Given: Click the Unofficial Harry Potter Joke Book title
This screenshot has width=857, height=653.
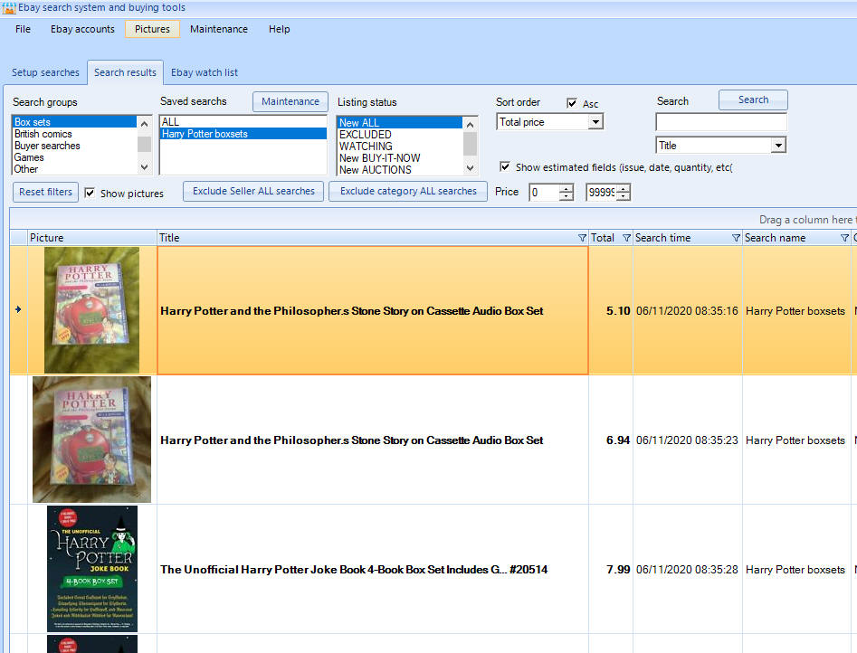Looking at the screenshot, I should pos(354,570).
